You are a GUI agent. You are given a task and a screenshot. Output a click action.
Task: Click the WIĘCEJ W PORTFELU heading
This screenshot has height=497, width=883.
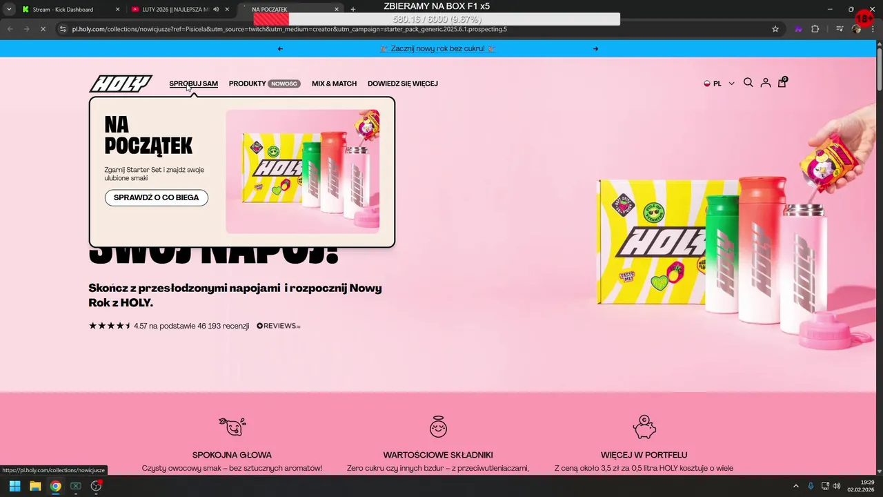tap(644, 455)
